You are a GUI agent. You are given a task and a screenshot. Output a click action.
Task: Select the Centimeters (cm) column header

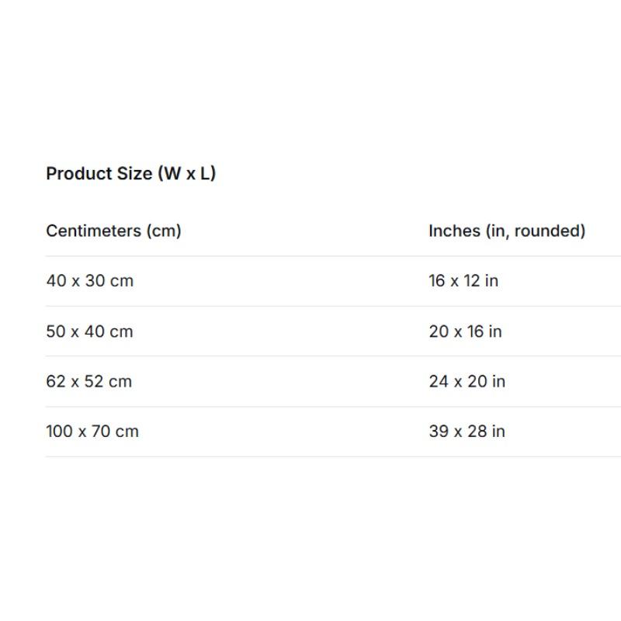pyautogui.click(x=113, y=231)
